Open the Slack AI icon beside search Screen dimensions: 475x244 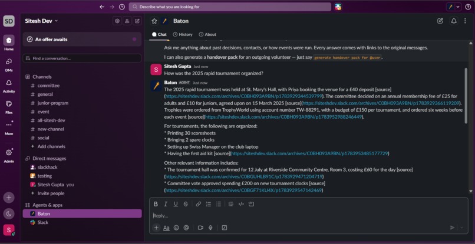(338, 6)
